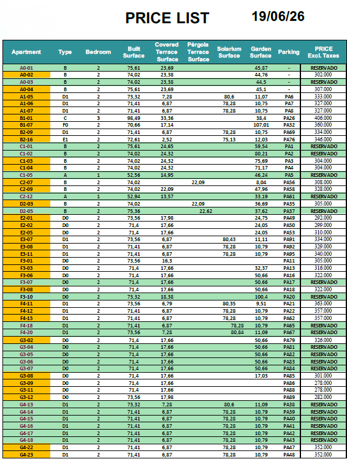Select apartment cell G4-23

click(26, 455)
